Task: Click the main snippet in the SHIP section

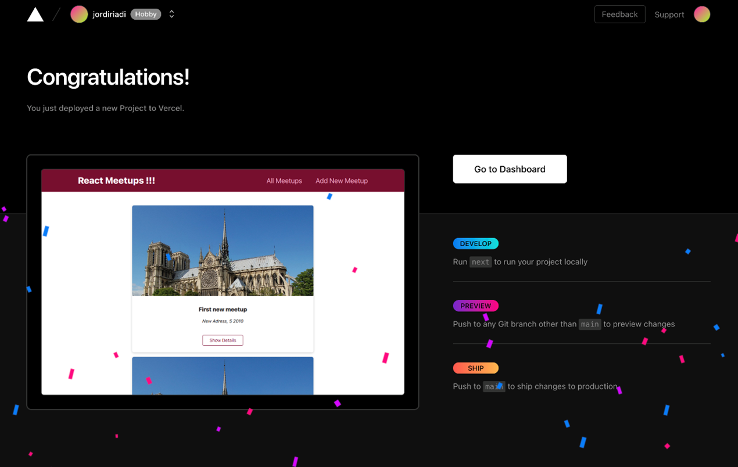Action: click(x=494, y=386)
